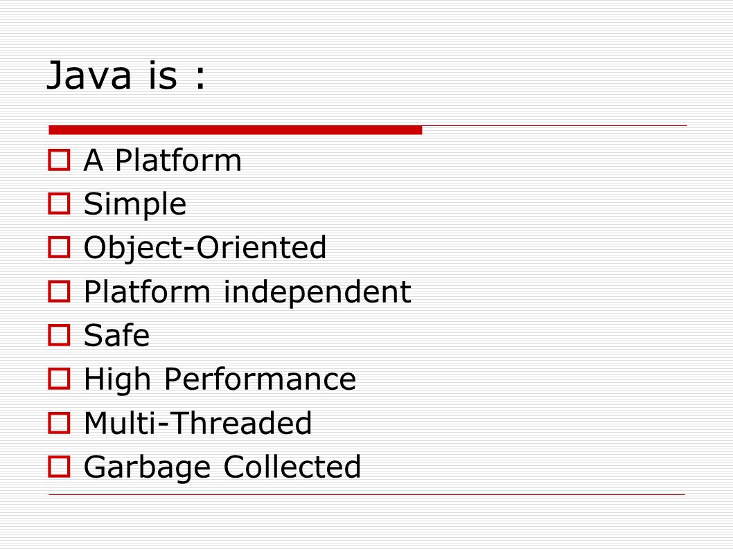This screenshot has height=549, width=733.
Task: Select the 'Object-Oriented' bullet text
Action: [205, 248]
